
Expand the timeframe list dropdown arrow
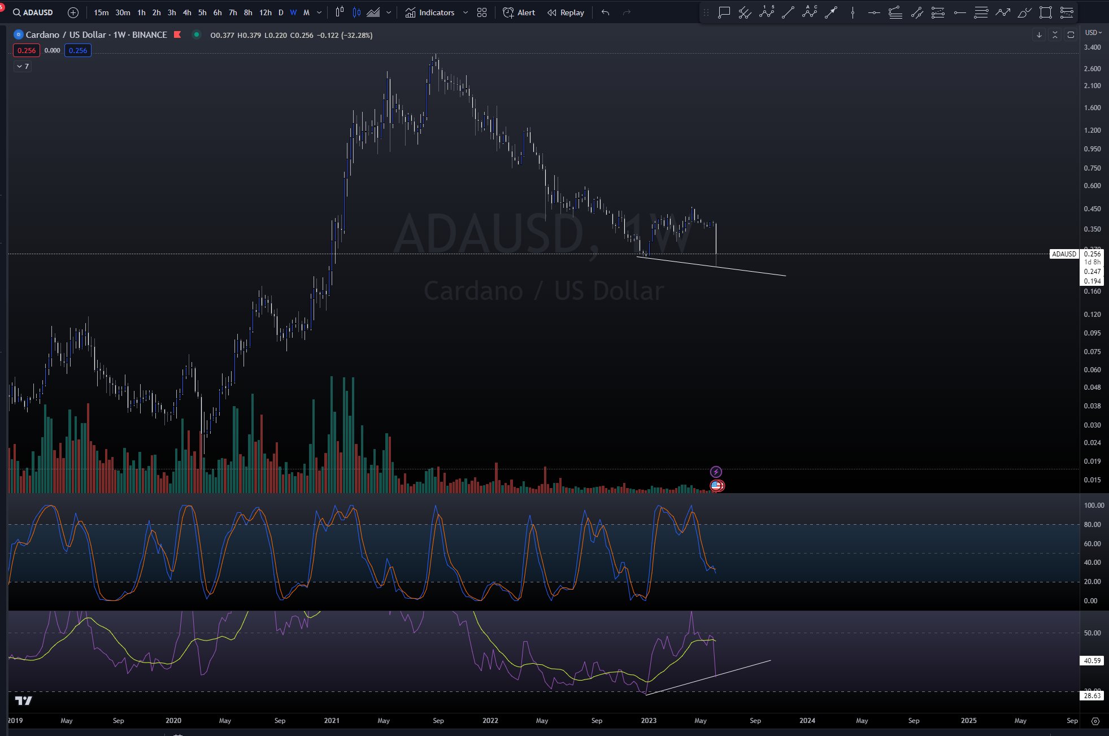pyautogui.click(x=319, y=12)
